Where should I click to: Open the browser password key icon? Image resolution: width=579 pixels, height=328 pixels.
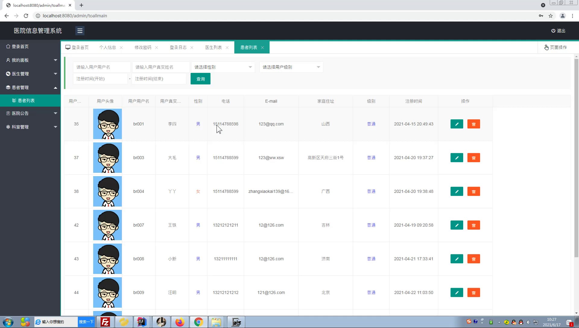coord(541,16)
